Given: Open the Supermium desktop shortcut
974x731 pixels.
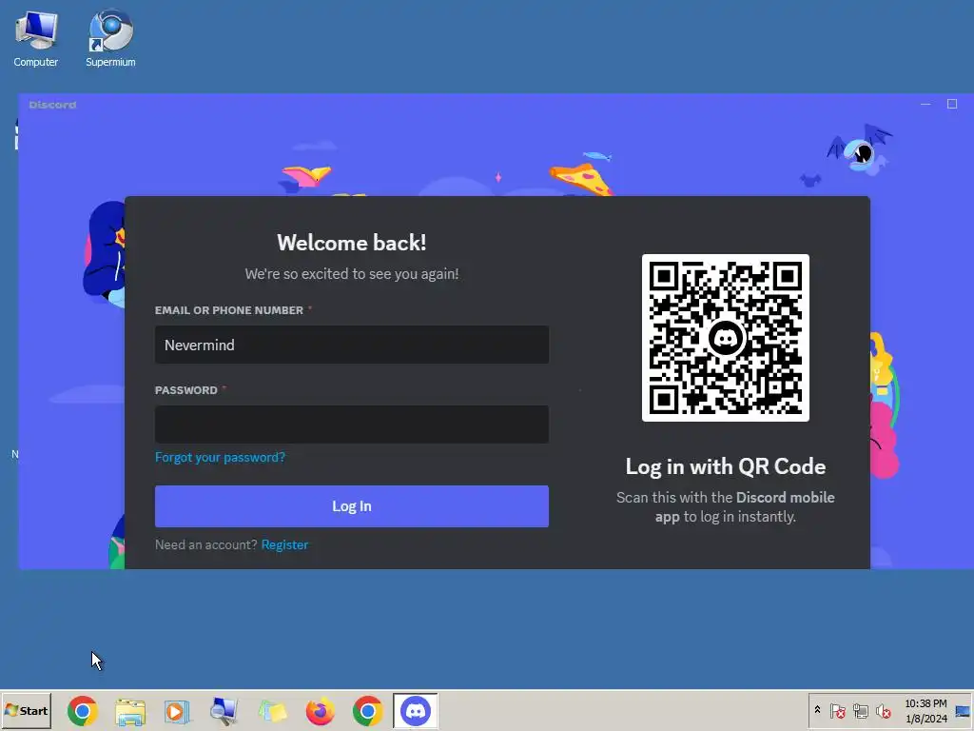Looking at the screenshot, I should (x=110, y=38).
